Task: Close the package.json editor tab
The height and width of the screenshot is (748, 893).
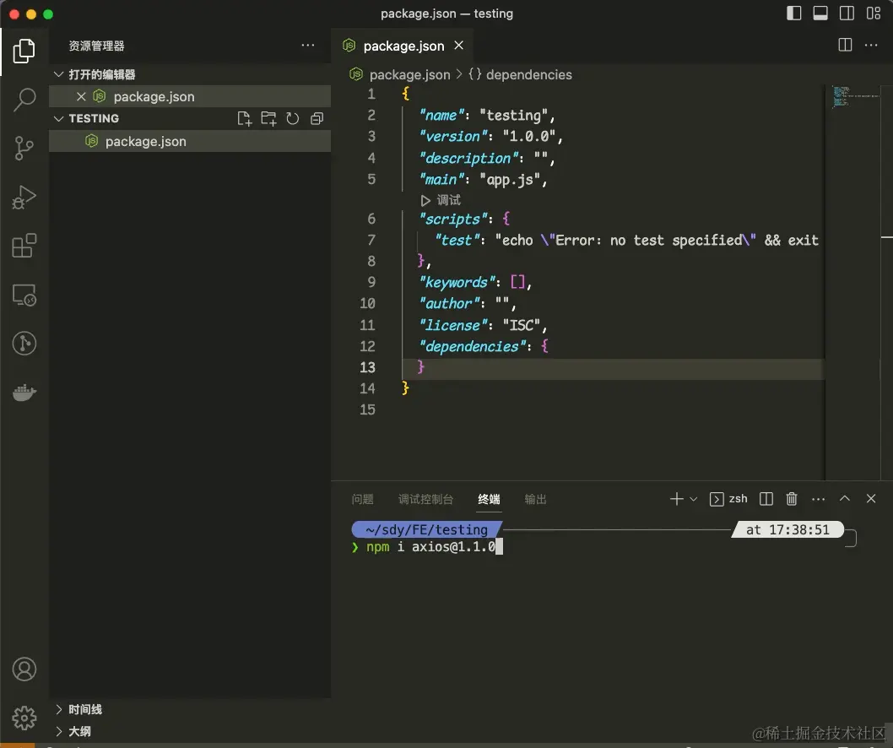Action: tap(458, 45)
